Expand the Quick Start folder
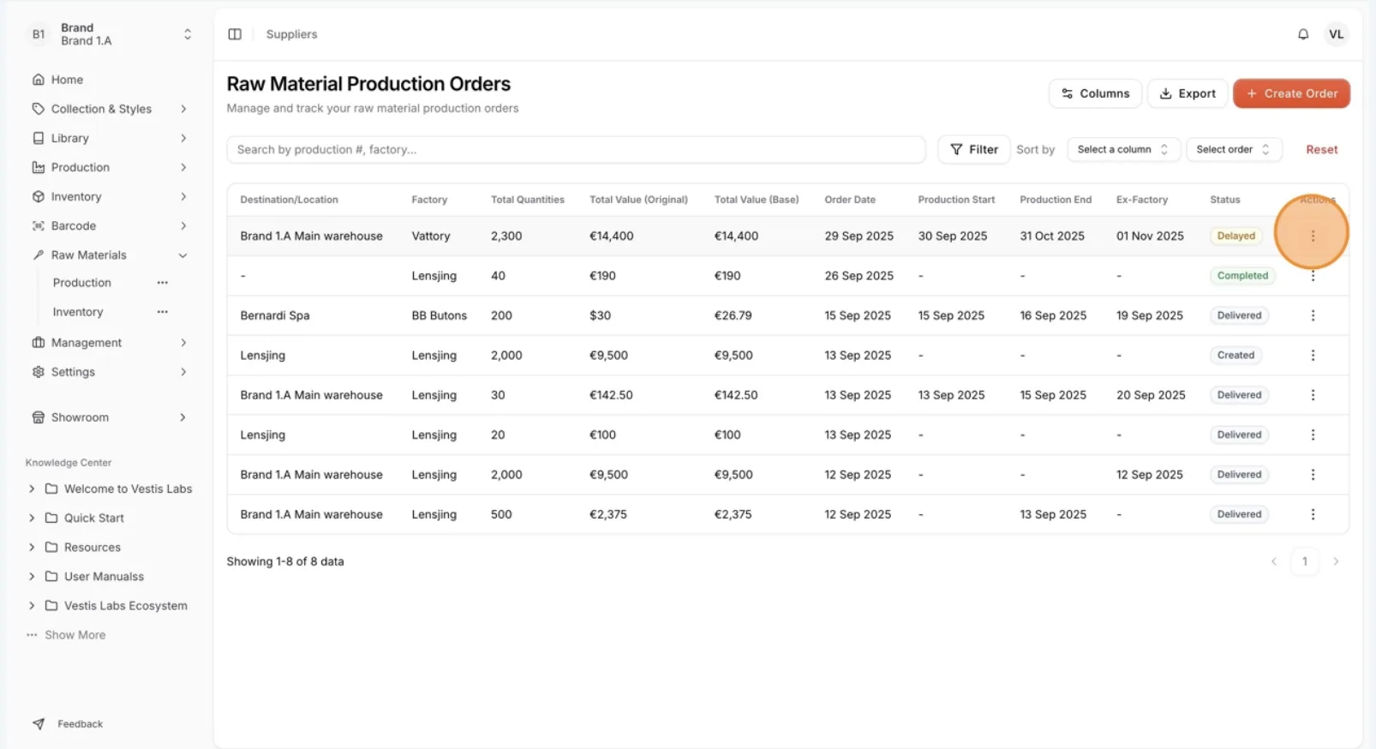This screenshot has width=1376, height=749. click(x=32, y=518)
